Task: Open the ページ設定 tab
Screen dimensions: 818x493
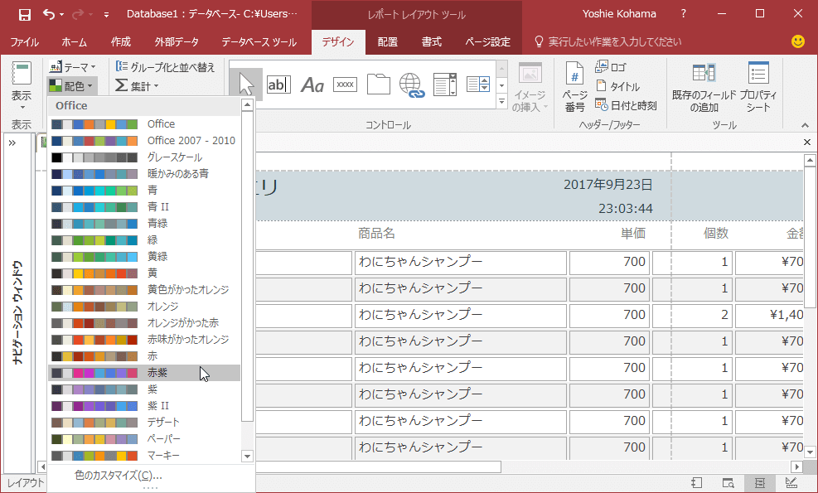Action: click(488, 41)
